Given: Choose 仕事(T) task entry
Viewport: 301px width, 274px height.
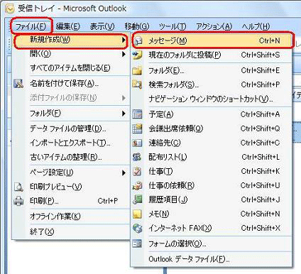Looking at the screenshot, I should (212, 171).
